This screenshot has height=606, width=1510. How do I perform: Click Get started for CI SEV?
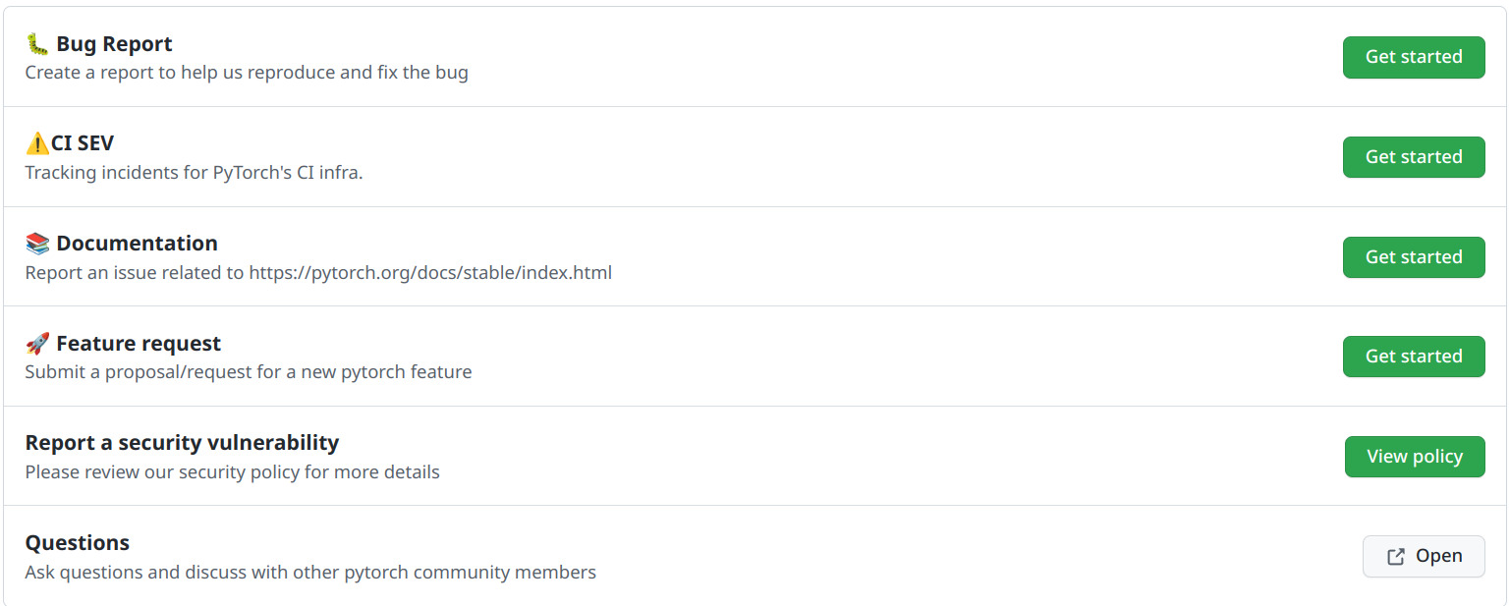tap(1414, 157)
